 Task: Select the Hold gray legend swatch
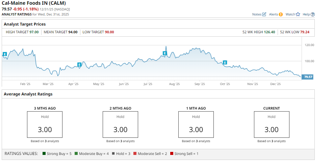tap(113, 154)
